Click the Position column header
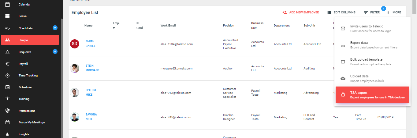This screenshot has height=138, width=417. coord(229,26)
